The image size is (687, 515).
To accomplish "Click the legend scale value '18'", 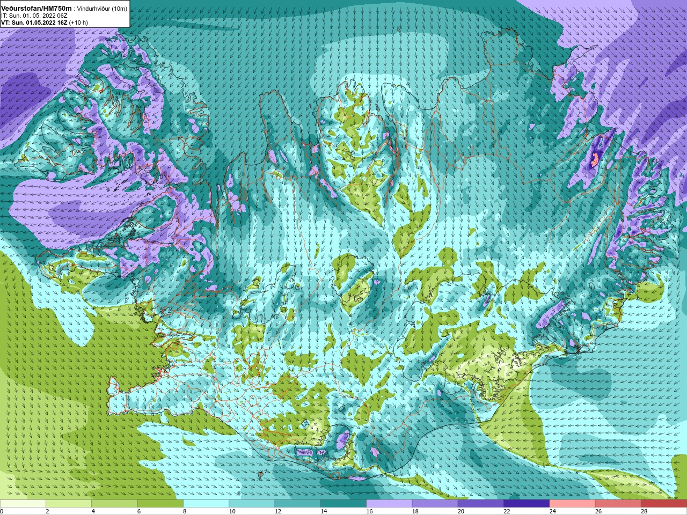I will pos(415,511).
